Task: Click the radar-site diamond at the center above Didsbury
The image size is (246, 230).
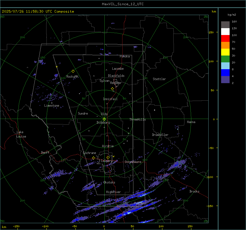Action: pos(104,119)
